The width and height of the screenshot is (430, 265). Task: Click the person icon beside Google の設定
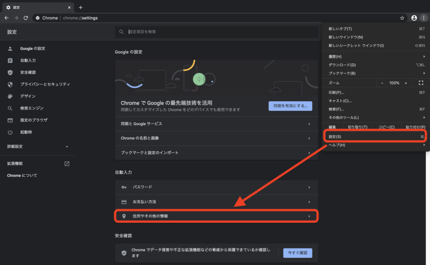point(10,49)
